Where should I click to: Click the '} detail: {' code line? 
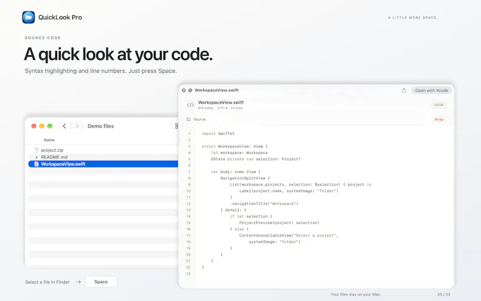[x=233, y=210]
